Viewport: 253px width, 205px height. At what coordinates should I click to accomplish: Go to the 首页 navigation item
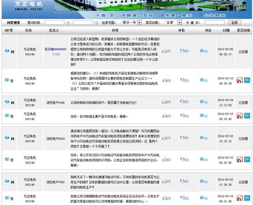[107, 16]
